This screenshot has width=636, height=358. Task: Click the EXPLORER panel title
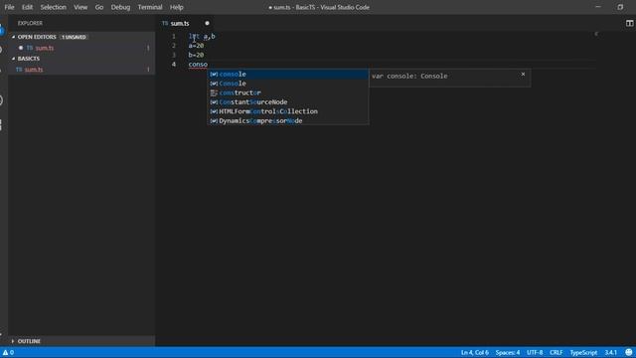[30, 23]
